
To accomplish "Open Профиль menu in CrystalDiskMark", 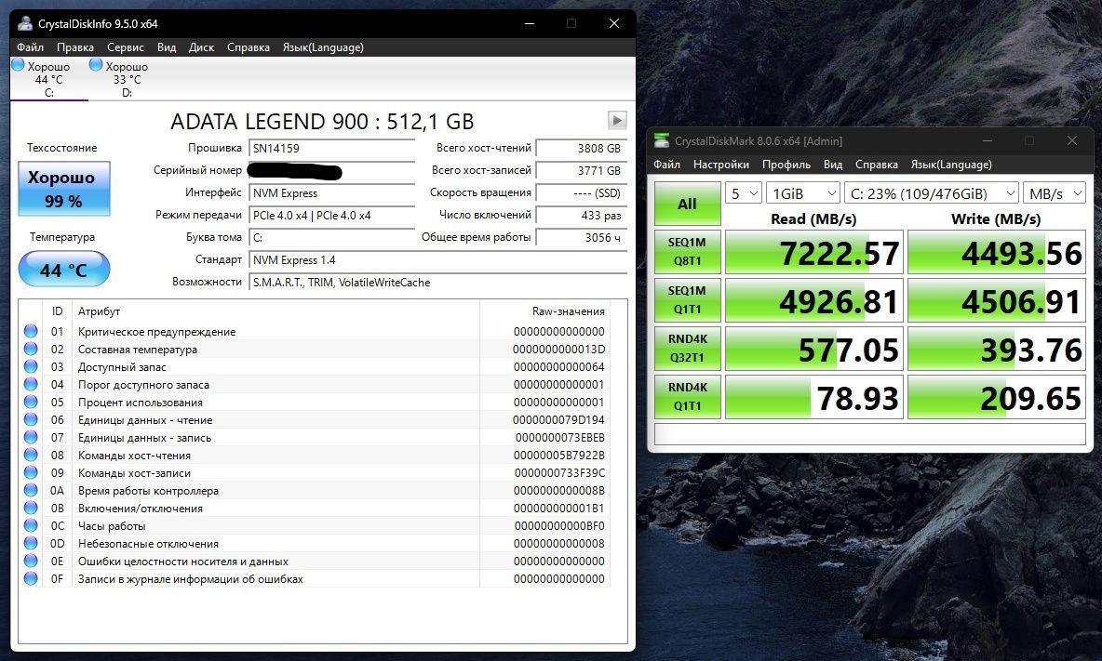I will coord(786,165).
